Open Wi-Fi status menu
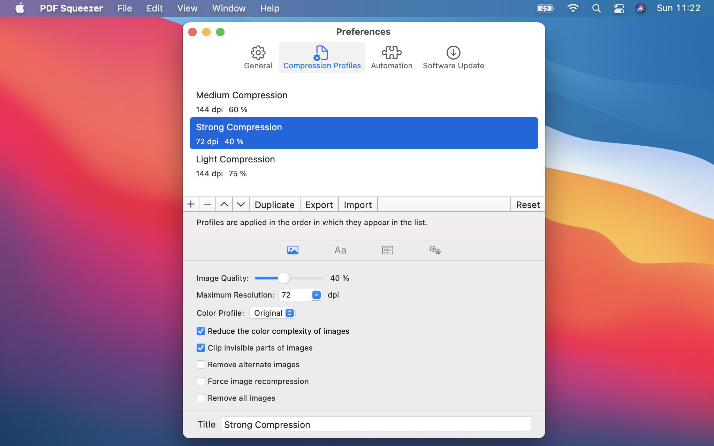The image size is (714, 446). (x=573, y=8)
